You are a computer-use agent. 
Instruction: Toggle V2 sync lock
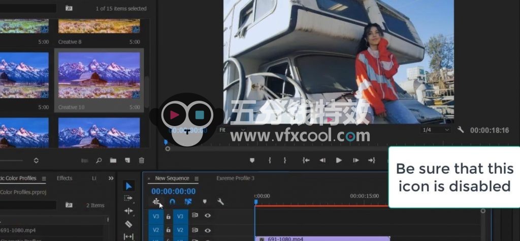pos(195,230)
